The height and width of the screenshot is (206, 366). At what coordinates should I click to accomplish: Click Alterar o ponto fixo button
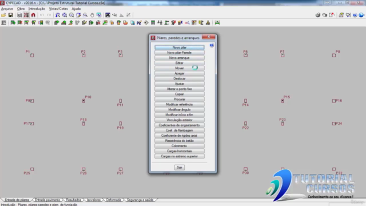click(179, 89)
